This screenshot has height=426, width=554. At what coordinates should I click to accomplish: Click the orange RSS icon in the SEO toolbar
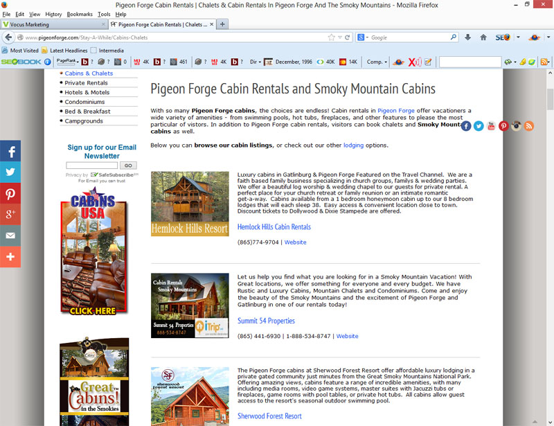pos(544,62)
